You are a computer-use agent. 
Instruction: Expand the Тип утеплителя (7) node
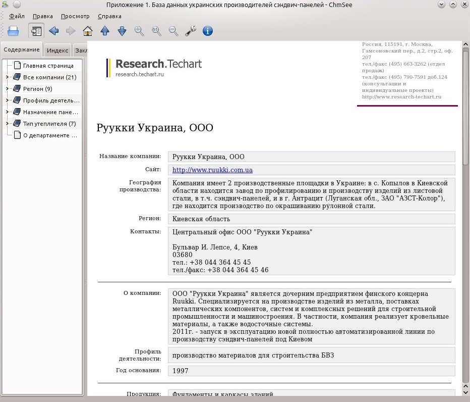7,124
